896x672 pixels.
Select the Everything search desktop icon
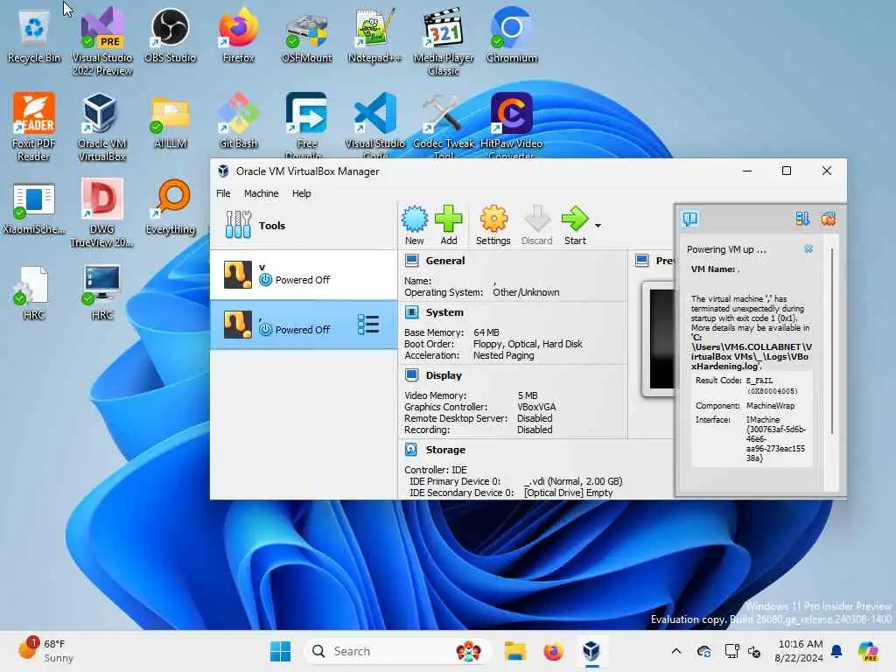[x=171, y=206]
